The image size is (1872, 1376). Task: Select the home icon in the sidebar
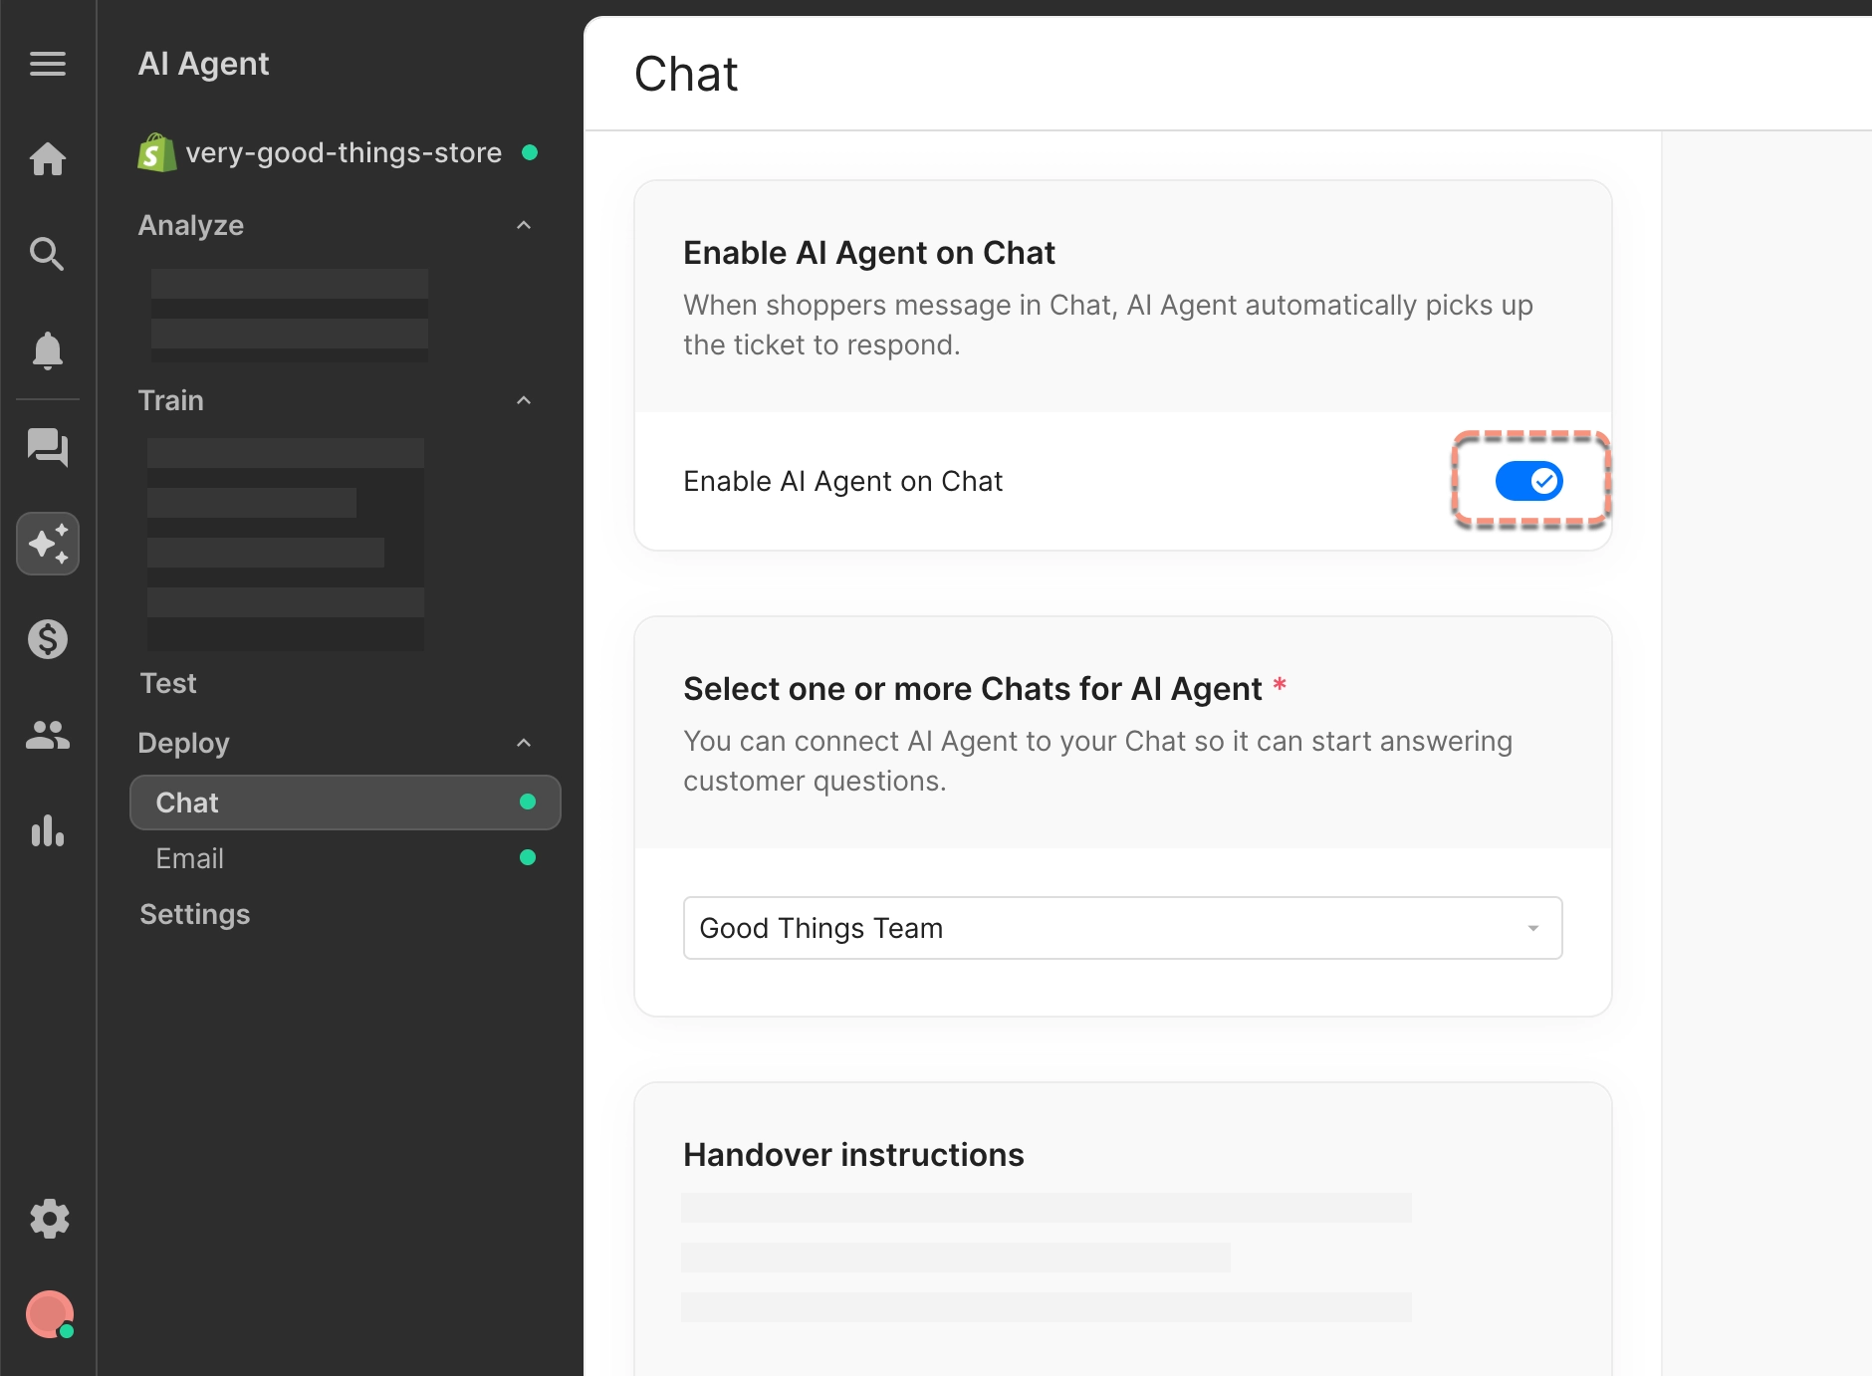click(x=48, y=159)
